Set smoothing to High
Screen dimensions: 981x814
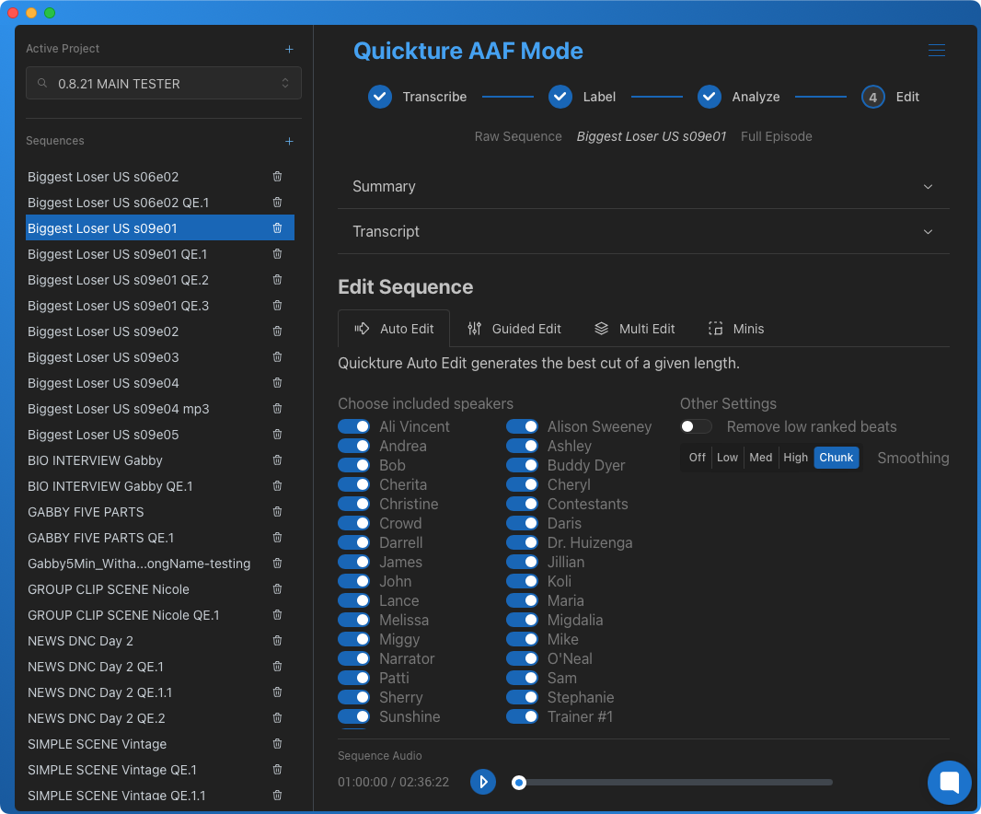[x=796, y=458]
